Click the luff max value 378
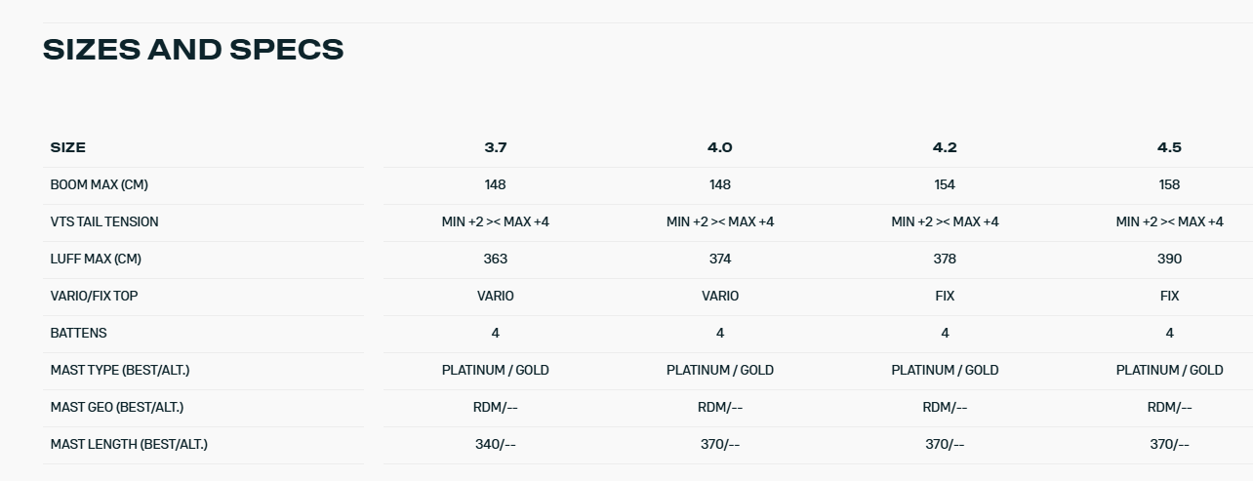This screenshot has height=481, width=1253. pyautogui.click(x=945, y=259)
